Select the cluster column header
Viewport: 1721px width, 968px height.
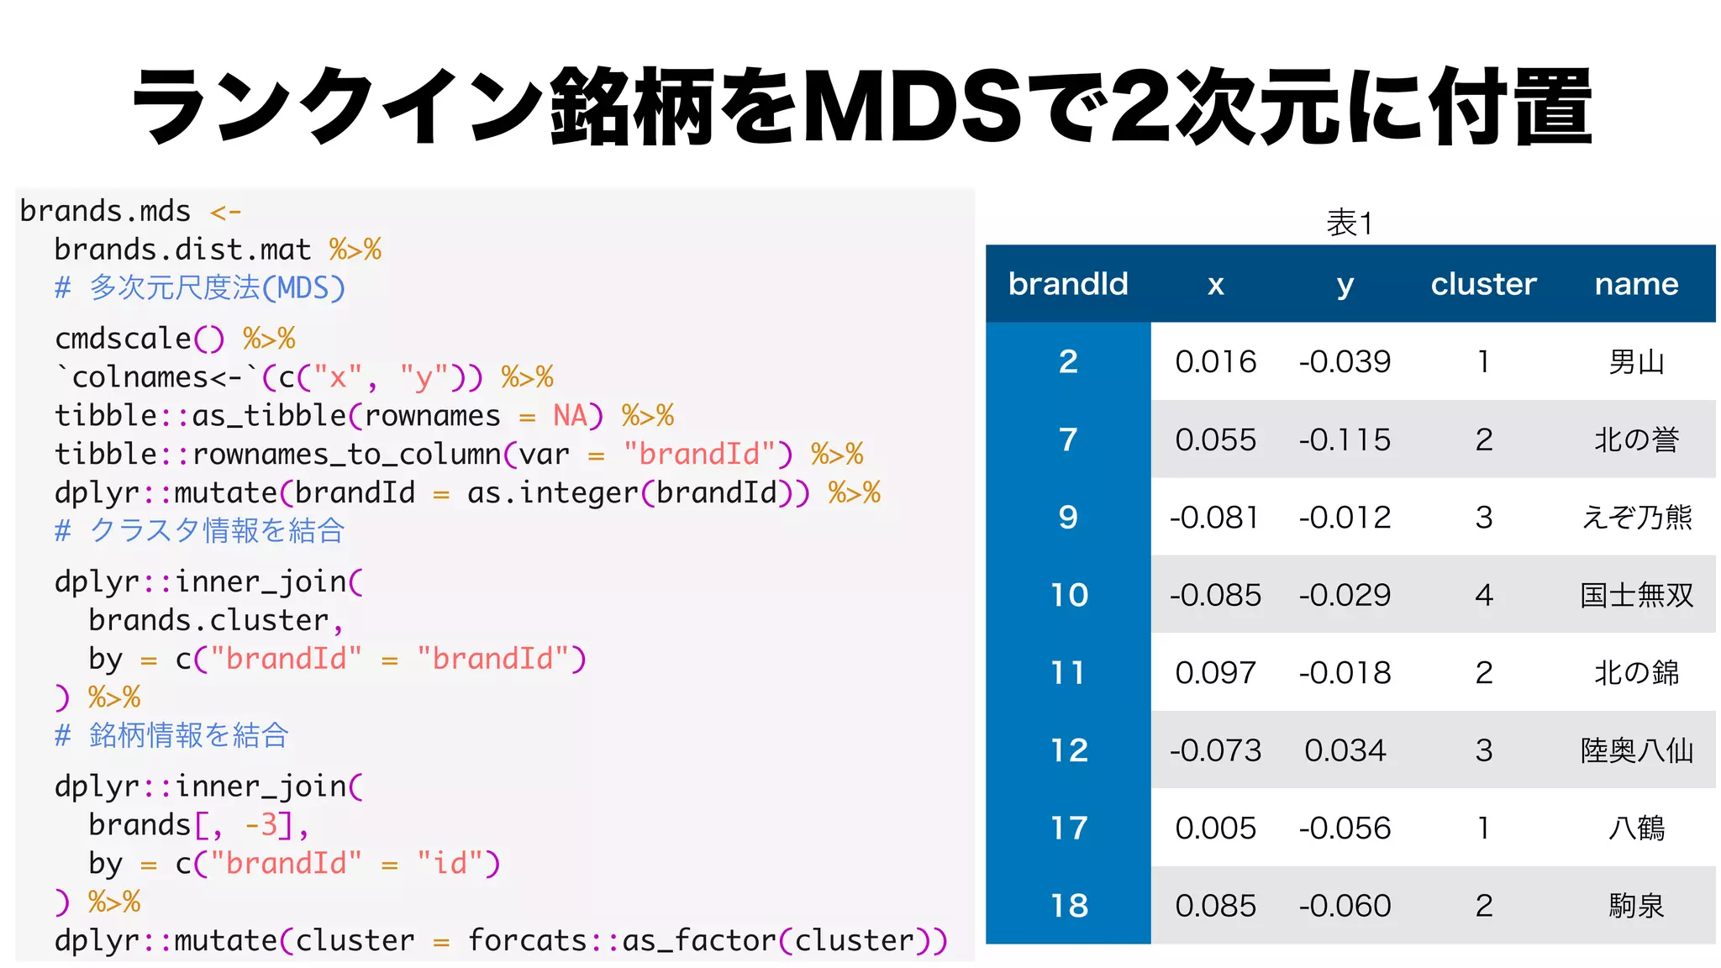(x=1484, y=284)
